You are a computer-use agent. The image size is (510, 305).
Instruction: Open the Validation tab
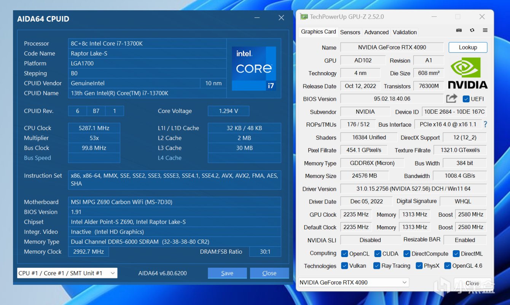click(405, 32)
